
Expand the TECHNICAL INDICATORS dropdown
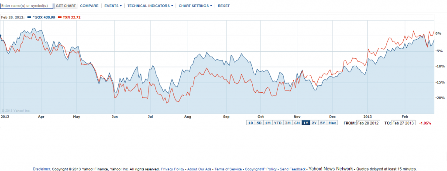coord(150,6)
